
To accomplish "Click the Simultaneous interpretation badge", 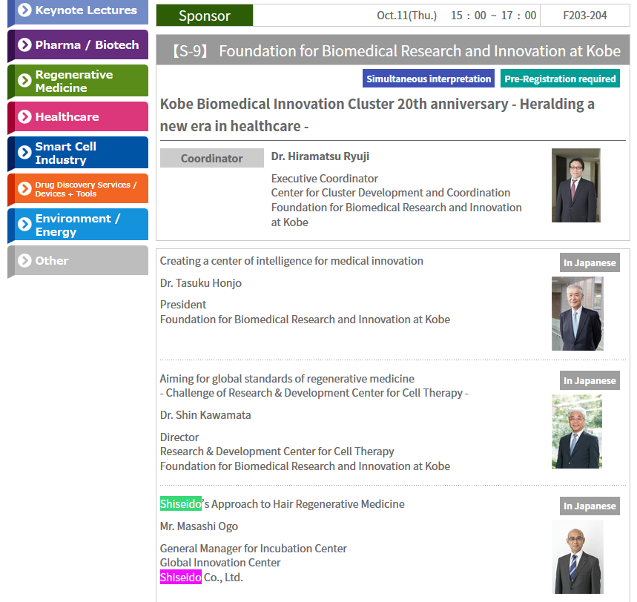I will pyautogui.click(x=429, y=79).
